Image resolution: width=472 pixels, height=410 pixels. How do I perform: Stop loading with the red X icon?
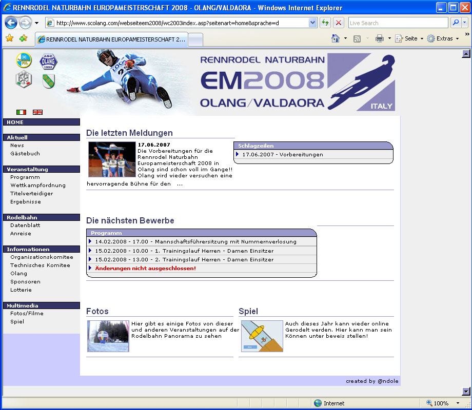[x=339, y=23]
